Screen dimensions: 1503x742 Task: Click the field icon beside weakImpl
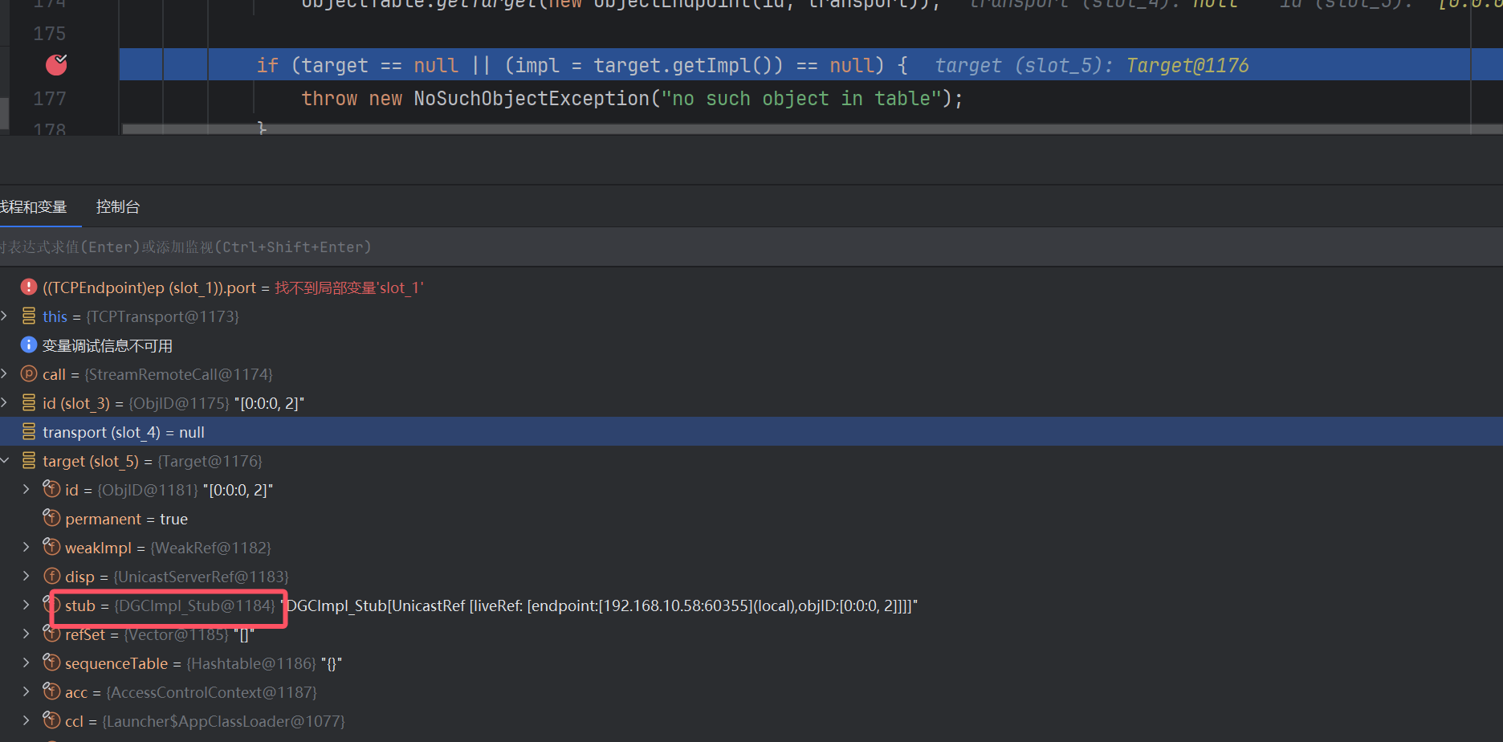coord(51,547)
